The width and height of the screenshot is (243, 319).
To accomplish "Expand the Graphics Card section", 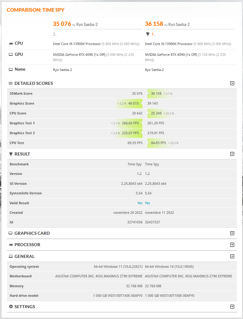I will point(232,233).
